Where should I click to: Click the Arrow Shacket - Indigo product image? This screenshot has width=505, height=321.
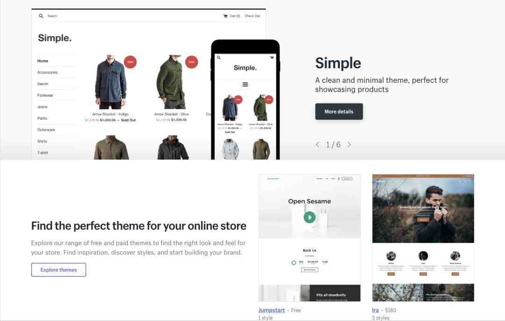pyautogui.click(x=110, y=82)
